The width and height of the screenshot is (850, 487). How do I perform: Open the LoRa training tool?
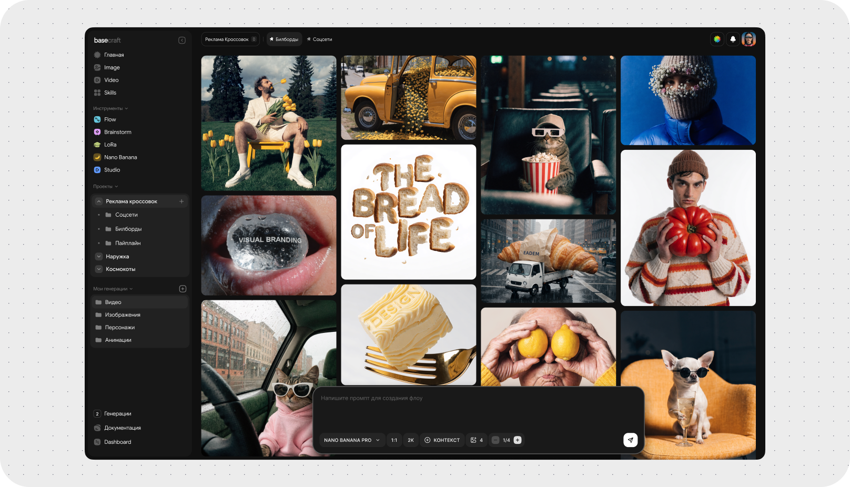[110, 145]
